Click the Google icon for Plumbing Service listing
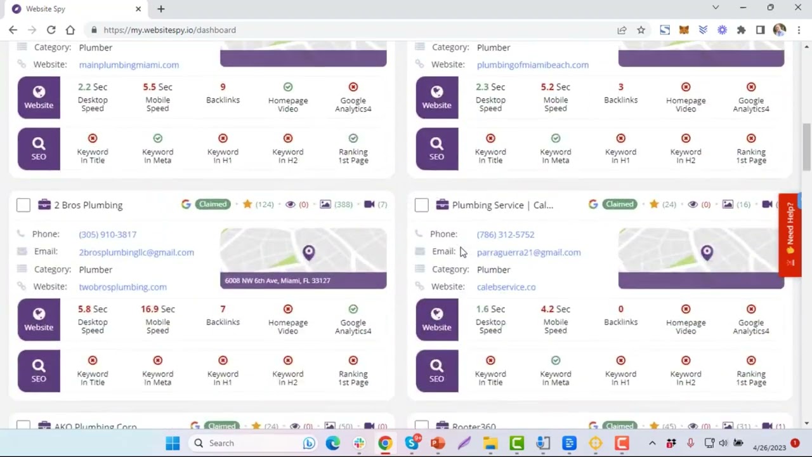The image size is (812, 457). tap(593, 204)
